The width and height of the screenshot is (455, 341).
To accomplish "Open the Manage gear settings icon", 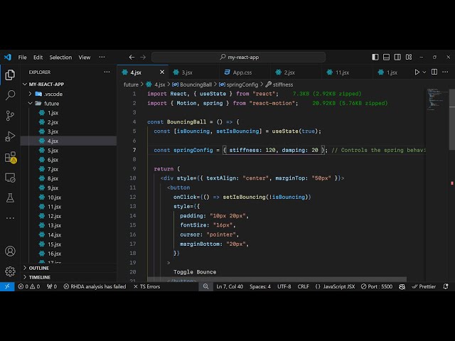I will coord(10,271).
